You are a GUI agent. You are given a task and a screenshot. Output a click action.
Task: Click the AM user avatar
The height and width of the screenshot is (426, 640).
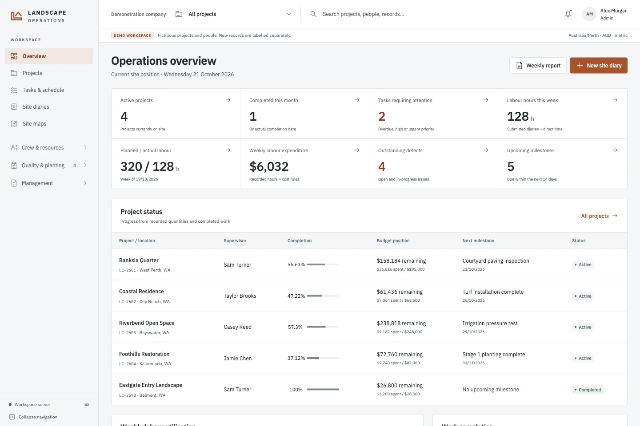pos(589,14)
